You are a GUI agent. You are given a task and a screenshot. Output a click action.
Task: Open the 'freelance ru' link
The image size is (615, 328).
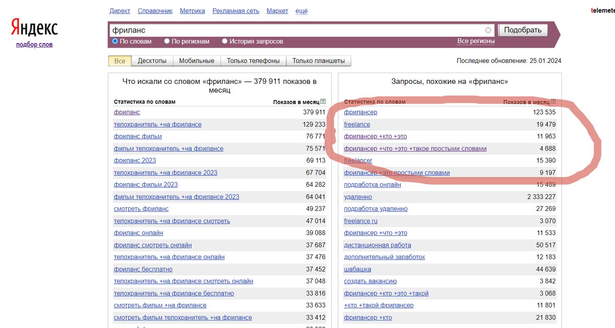click(x=360, y=221)
